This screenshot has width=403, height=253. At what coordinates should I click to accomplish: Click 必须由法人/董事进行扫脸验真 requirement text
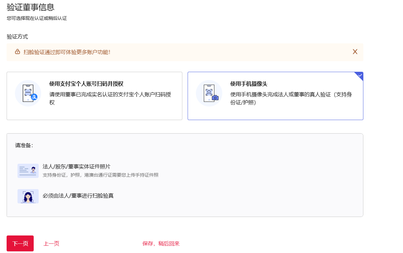[x=78, y=196]
